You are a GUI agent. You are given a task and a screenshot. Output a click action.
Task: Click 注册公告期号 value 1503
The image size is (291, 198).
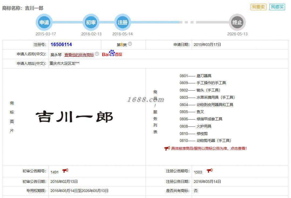click(x=198, y=172)
